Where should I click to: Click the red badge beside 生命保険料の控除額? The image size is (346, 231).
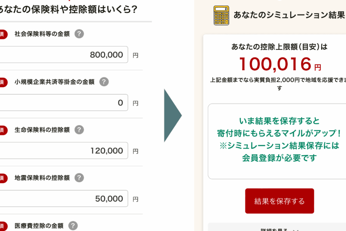[x=3, y=130]
